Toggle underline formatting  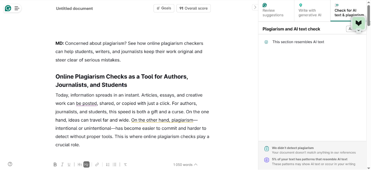[69, 164]
